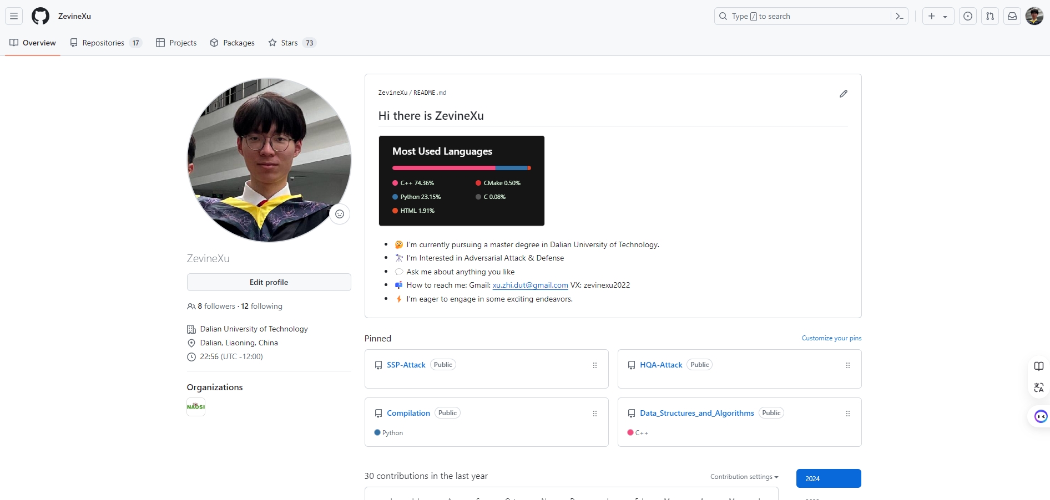Open the HQA-Attack repository link
Screen dimensions: 1050x500
coord(661,365)
